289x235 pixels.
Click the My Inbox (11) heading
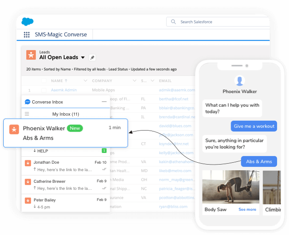click(x=66, y=114)
